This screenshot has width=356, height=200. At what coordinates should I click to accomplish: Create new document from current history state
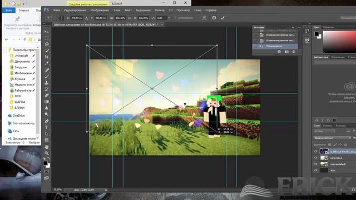[x=279, y=52]
